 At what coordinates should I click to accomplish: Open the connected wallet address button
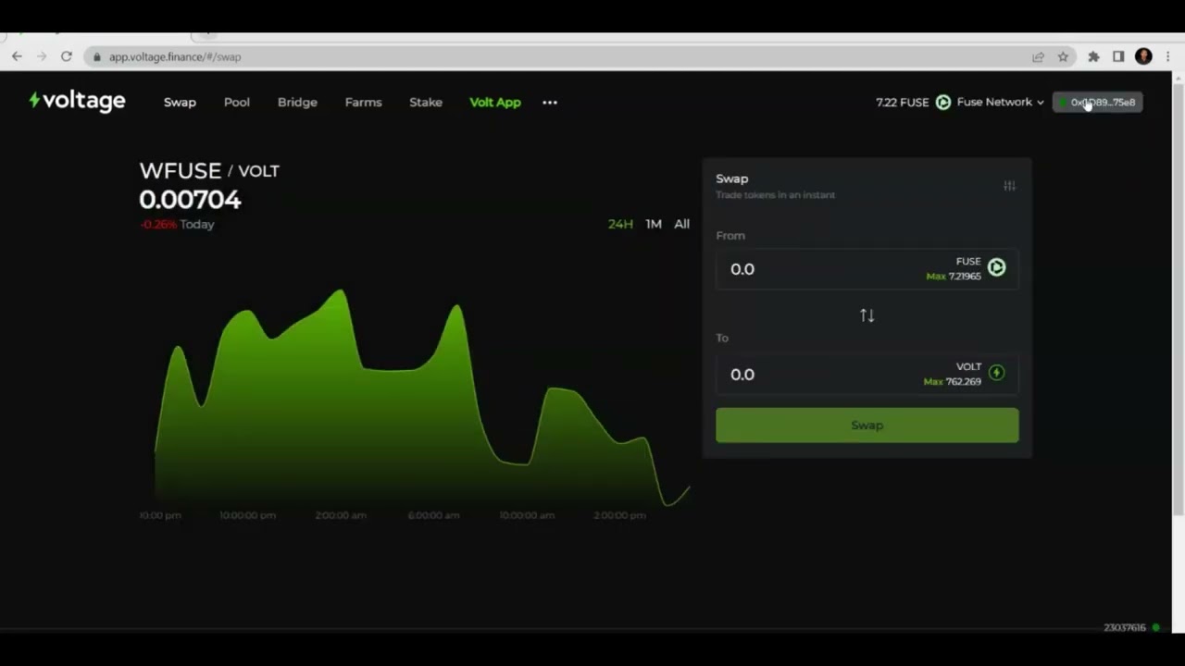click(x=1098, y=102)
